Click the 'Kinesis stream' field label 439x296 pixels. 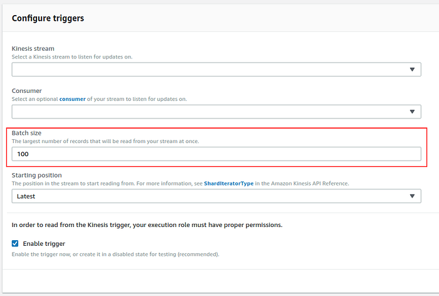33,49
